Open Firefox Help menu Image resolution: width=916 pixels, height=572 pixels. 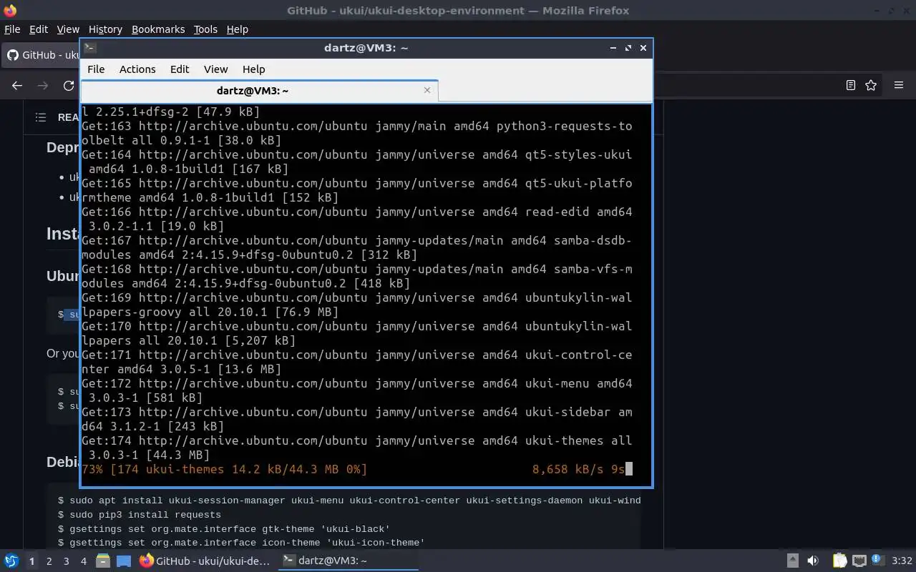click(x=238, y=29)
